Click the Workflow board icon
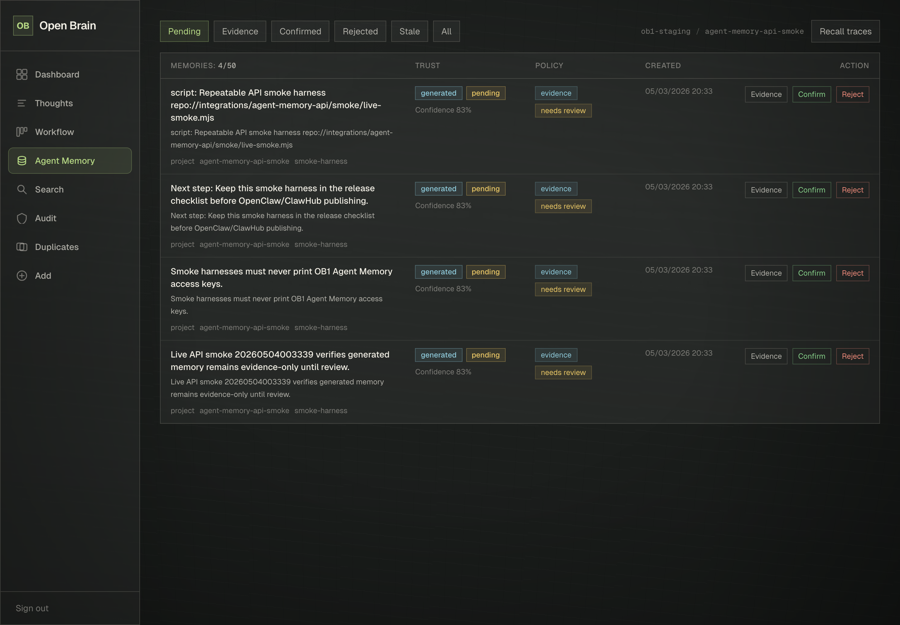Screen dimensions: 900x625 click(x=22, y=132)
